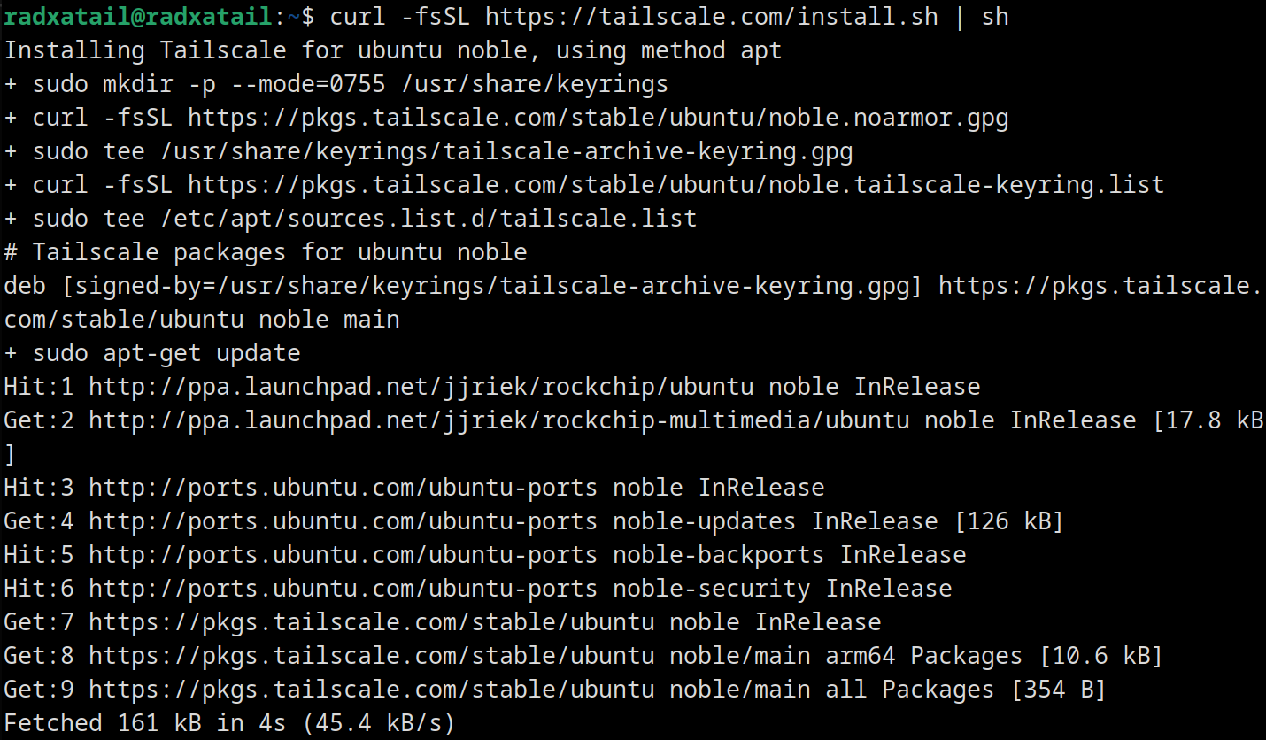
Task: Click the radxatail@radxatail prompt text
Action: click(138, 17)
